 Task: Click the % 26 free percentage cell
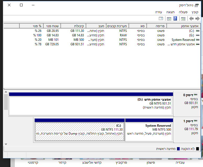tap(38, 31)
